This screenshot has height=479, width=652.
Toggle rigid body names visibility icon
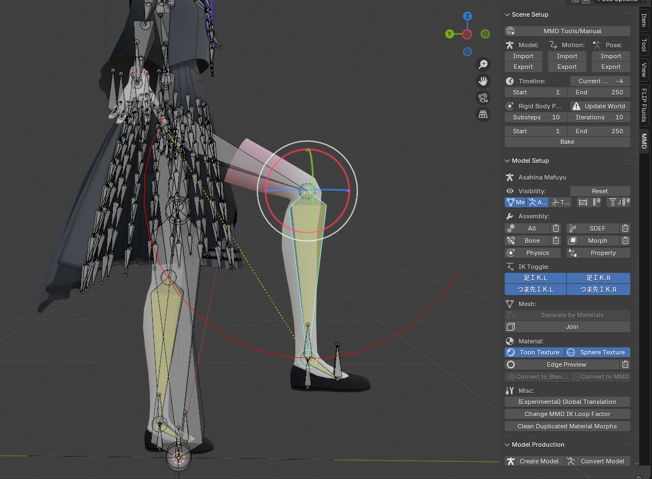click(x=597, y=202)
